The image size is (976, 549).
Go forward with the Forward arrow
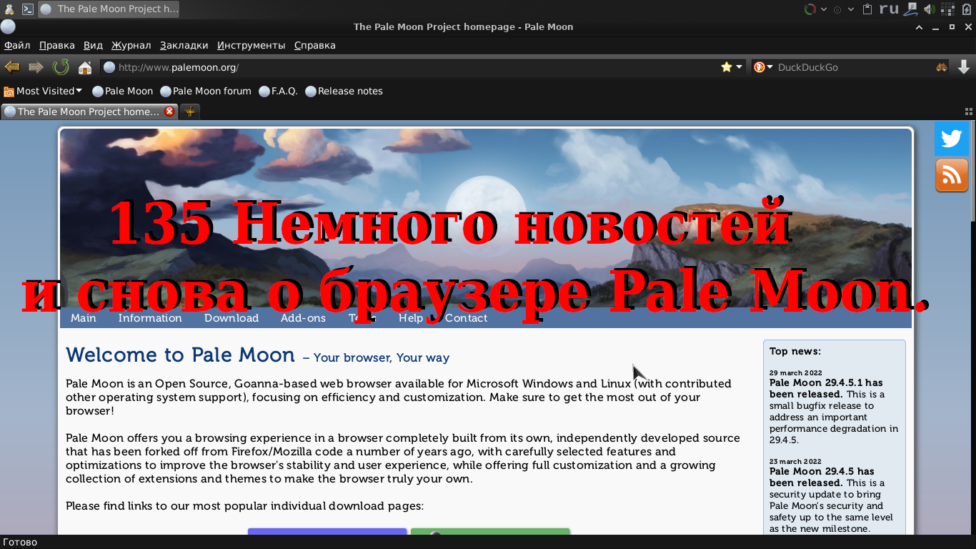pos(36,67)
